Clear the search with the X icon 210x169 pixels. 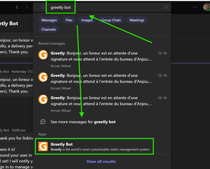pos(166,7)
